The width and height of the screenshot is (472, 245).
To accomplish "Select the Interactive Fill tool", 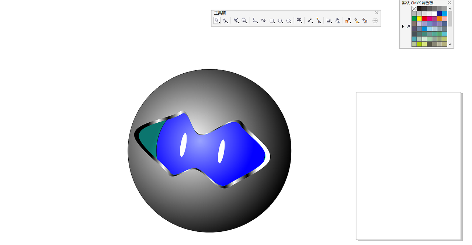I will [x=357, y=21].
